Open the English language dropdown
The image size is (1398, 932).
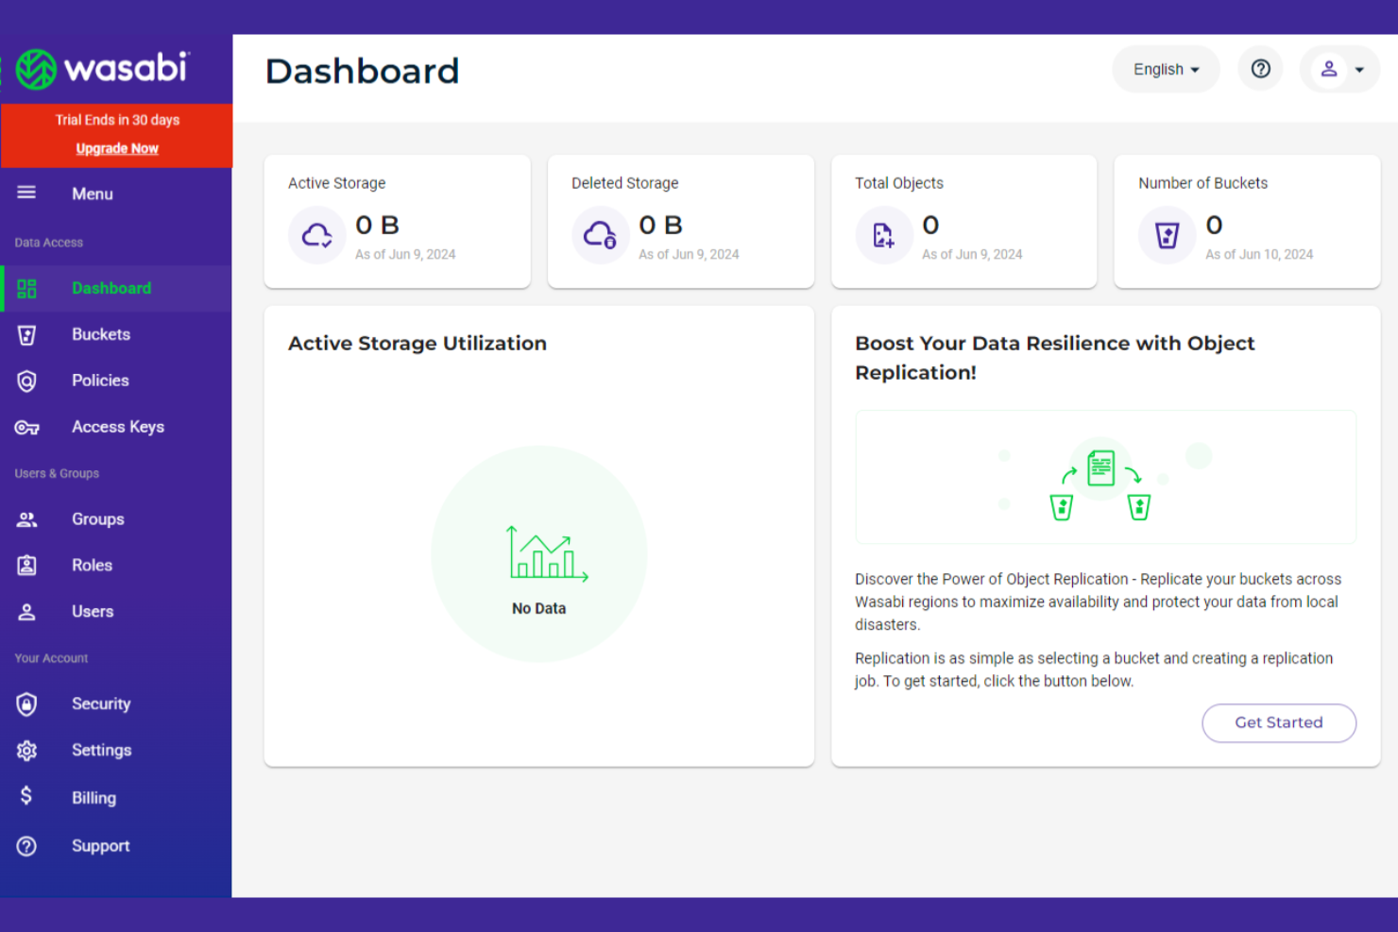(x=1166, y=68)
